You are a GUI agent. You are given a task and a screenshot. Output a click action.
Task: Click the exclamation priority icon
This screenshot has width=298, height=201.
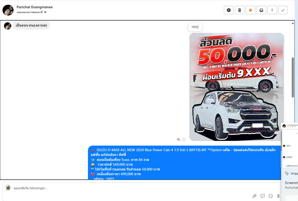click(x=272, y=10)
